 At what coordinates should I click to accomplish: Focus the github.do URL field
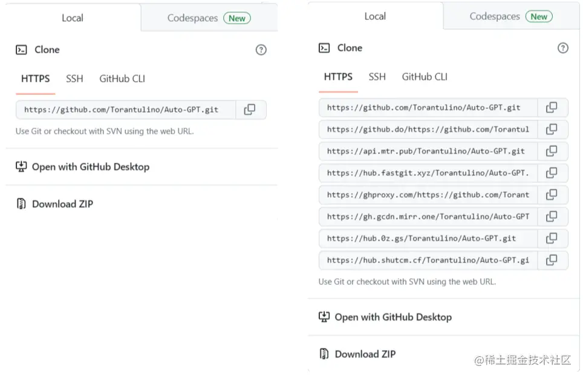(428, 129)
